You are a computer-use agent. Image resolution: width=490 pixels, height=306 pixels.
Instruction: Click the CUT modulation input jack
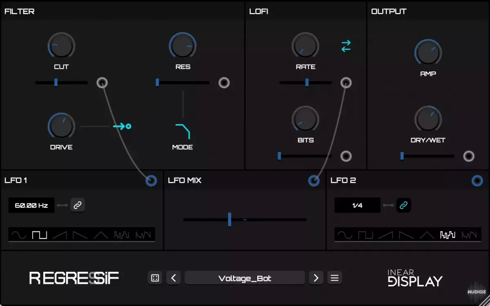point(102,83)
